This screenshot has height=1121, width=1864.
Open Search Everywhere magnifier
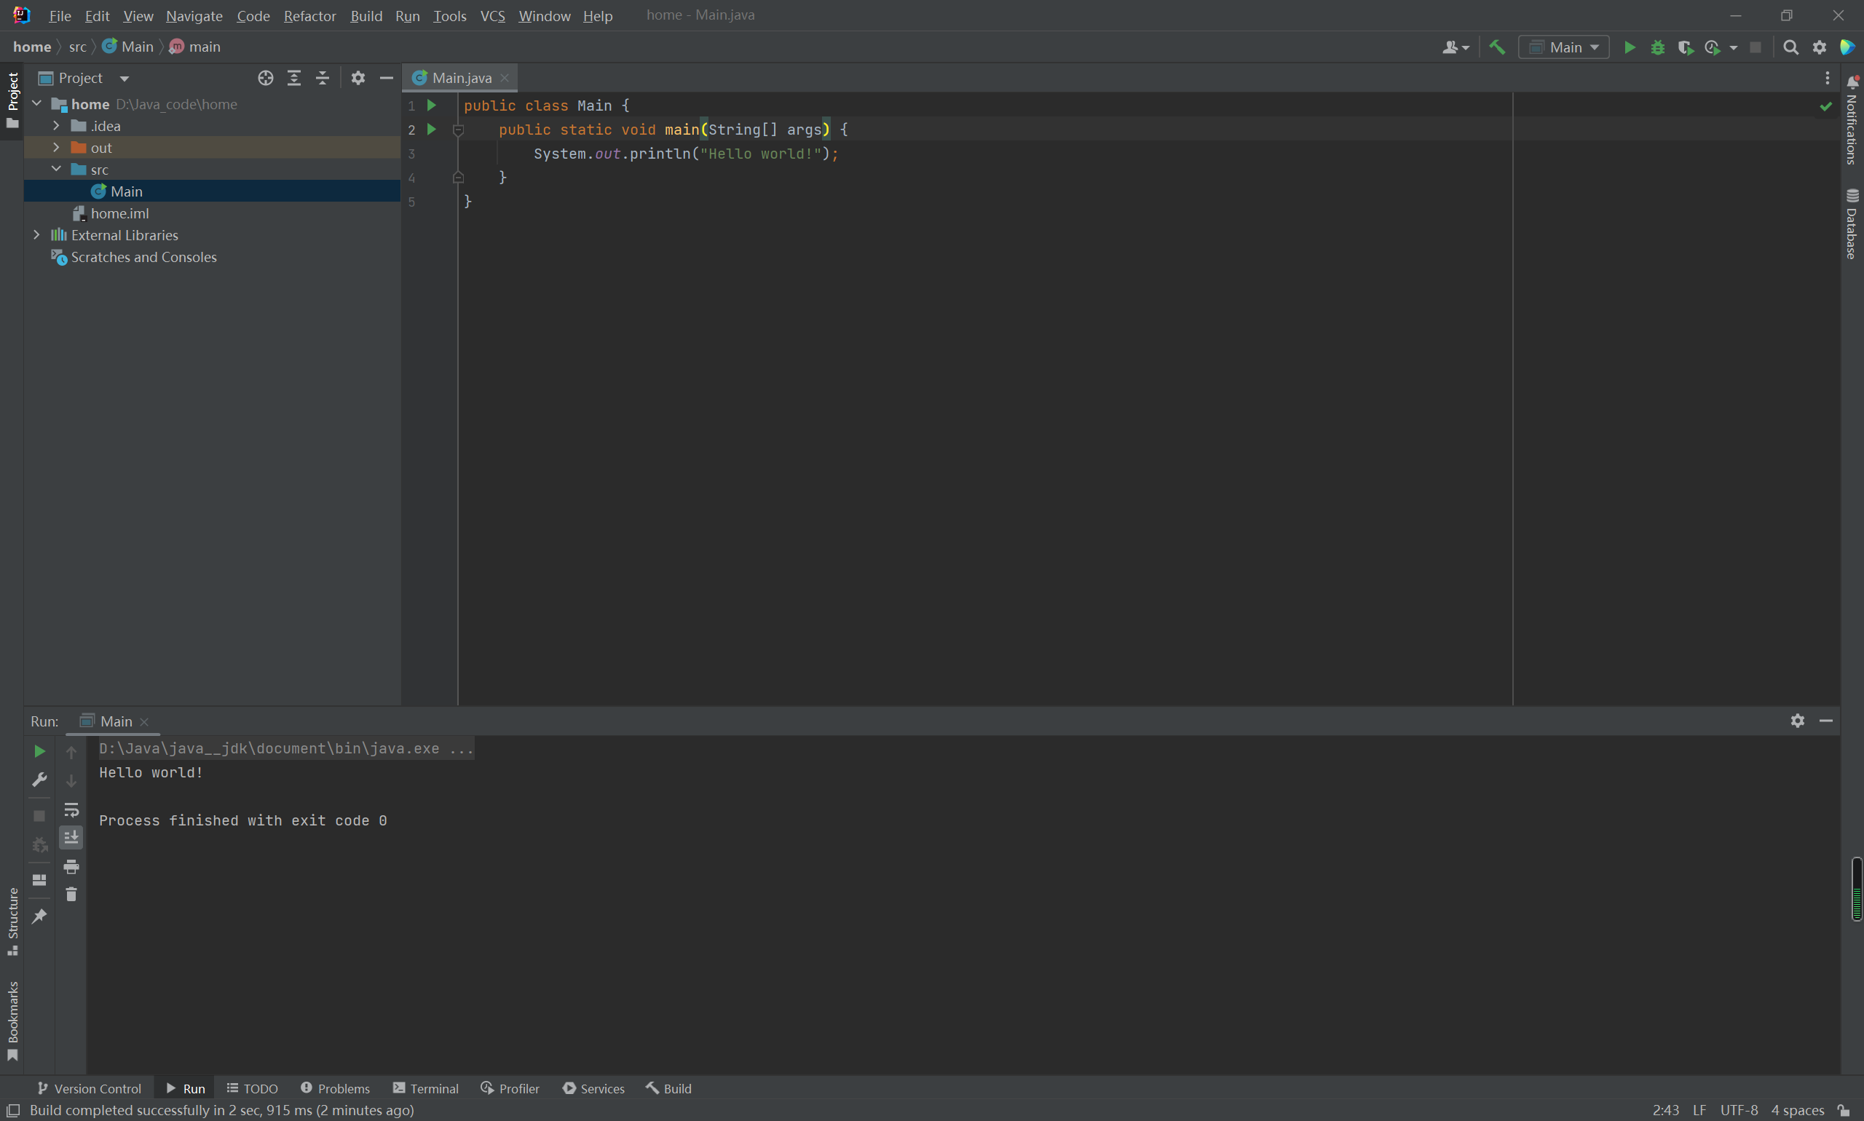(1790, 47)
